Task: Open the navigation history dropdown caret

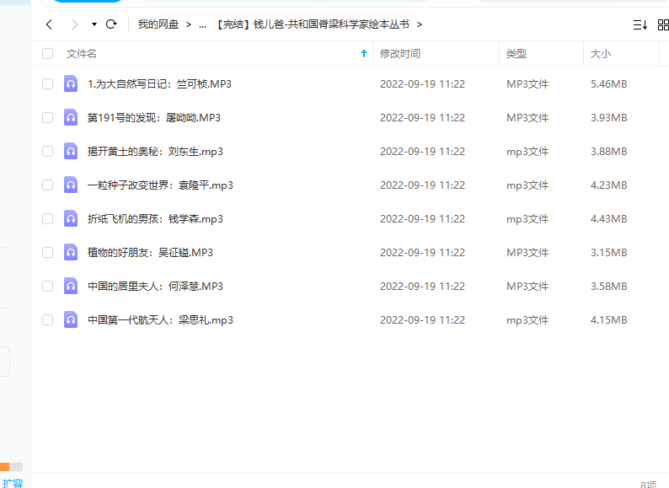Action: point(94,24)
